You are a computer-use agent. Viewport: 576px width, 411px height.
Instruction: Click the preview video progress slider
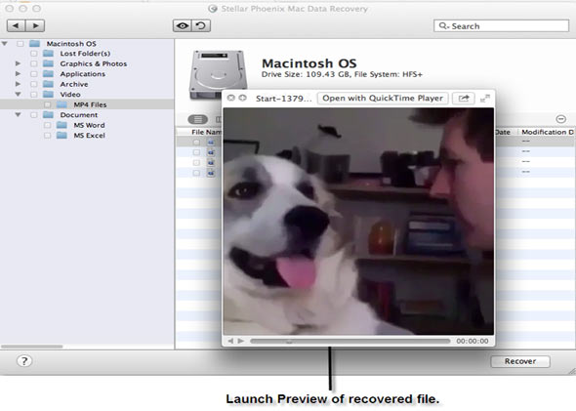(350, 341)
